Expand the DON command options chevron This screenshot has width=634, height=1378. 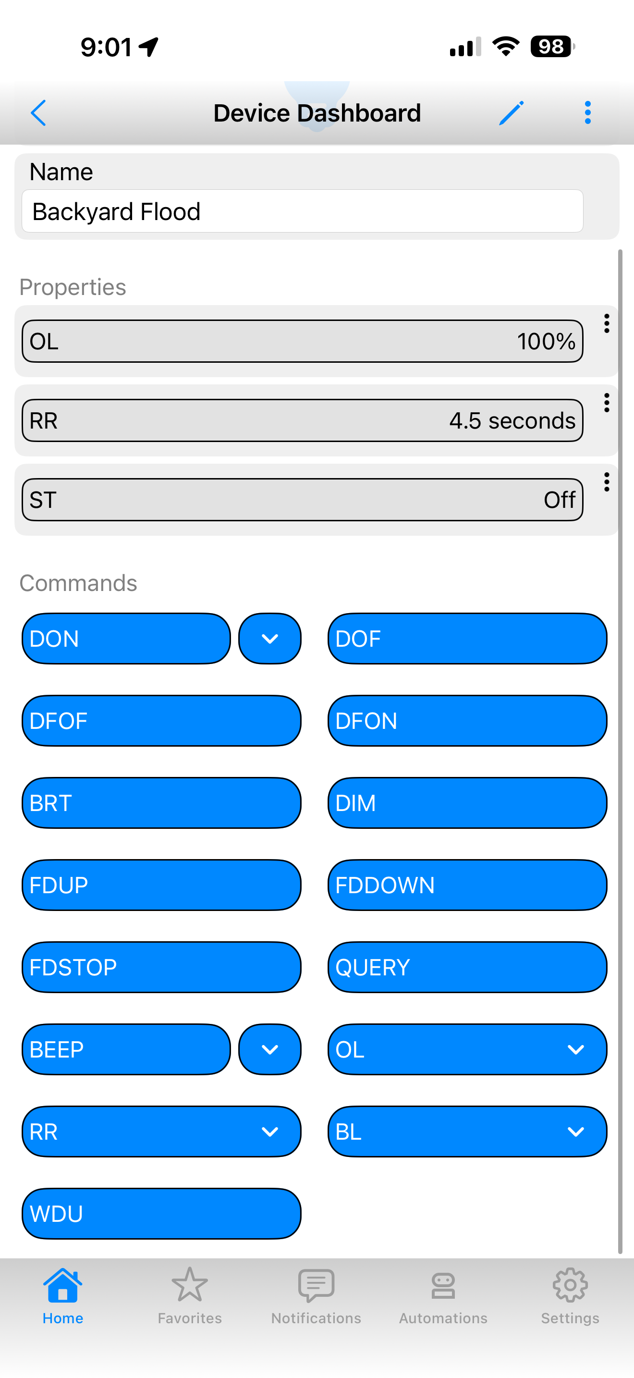coord(269,639)
